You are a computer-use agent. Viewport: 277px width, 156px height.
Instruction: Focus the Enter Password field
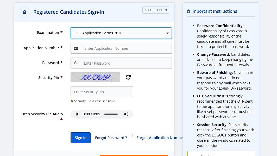click(126, 63)
